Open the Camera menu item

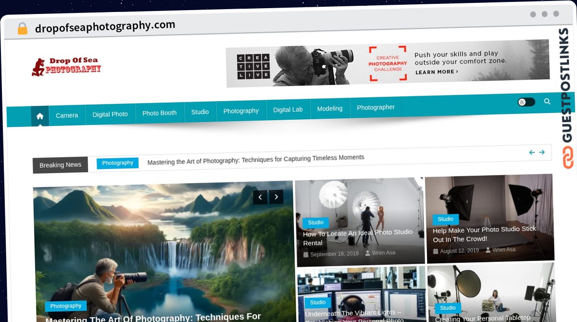coord(67,115)
